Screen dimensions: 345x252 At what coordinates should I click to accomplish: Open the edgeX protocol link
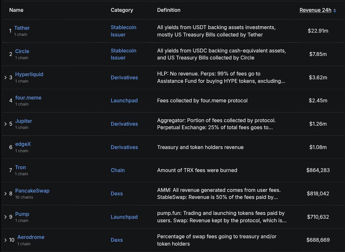(x=23, y=144)
